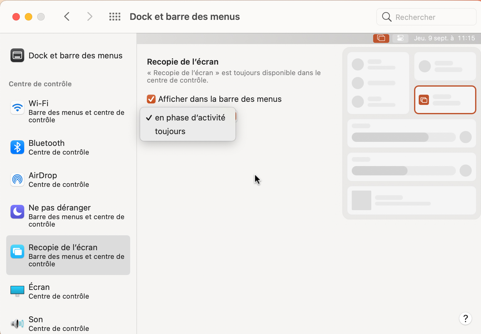This screenshot has width=481, height=334.
Task: Show all preferences grid icon
Action: pos(115,17)
